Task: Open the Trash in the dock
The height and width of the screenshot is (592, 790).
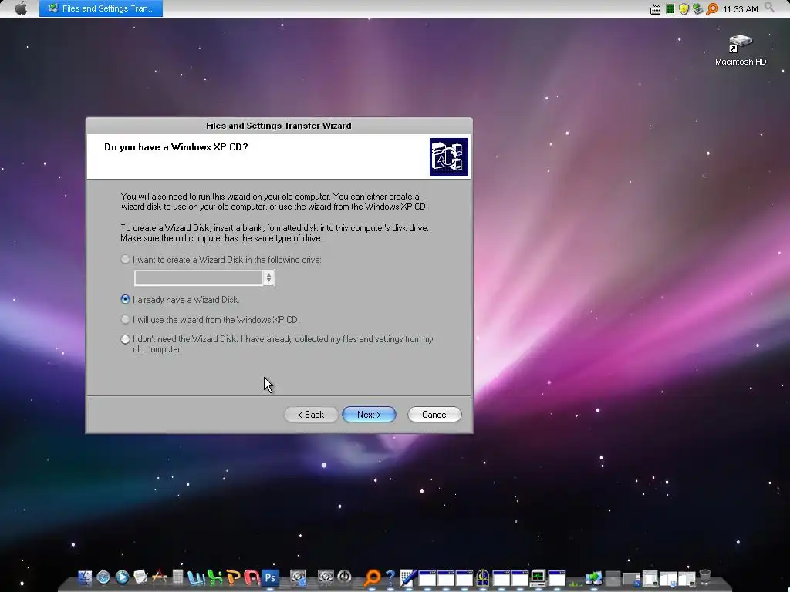Action: point(705,577)
